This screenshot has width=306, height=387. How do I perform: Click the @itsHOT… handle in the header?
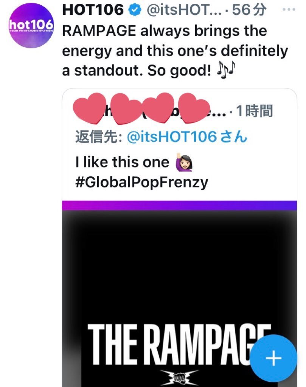tap(184, 10)
